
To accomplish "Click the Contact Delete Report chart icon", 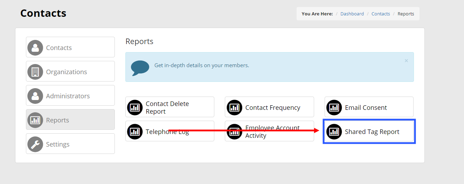I will click(x=135, y=107).
